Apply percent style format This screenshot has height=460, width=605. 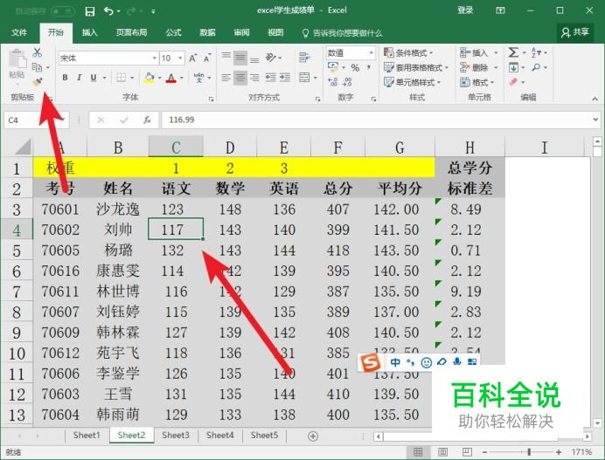pos(355,68)
